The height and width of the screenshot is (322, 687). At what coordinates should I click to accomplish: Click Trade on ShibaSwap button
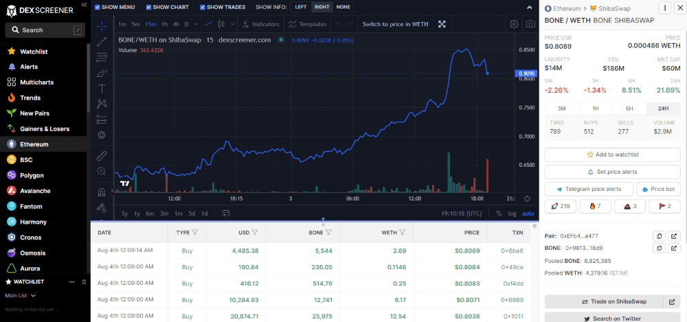[604, 302]
